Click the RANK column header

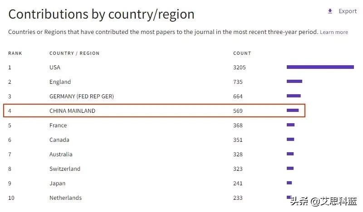[15, 53]
